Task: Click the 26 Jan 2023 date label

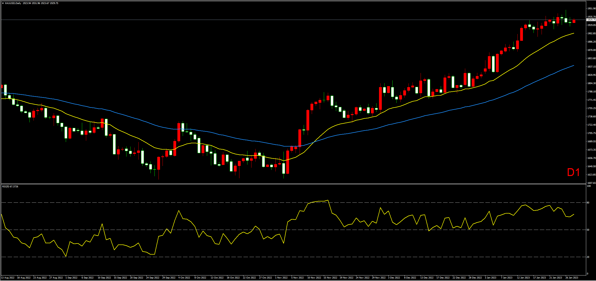Action: pos(572,278)
